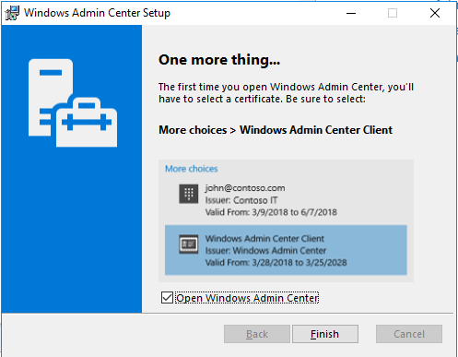This screenshot has width=458, height=357.
Task: Click the setup installer icon in title bar
Action: click(x=12, y=13)
